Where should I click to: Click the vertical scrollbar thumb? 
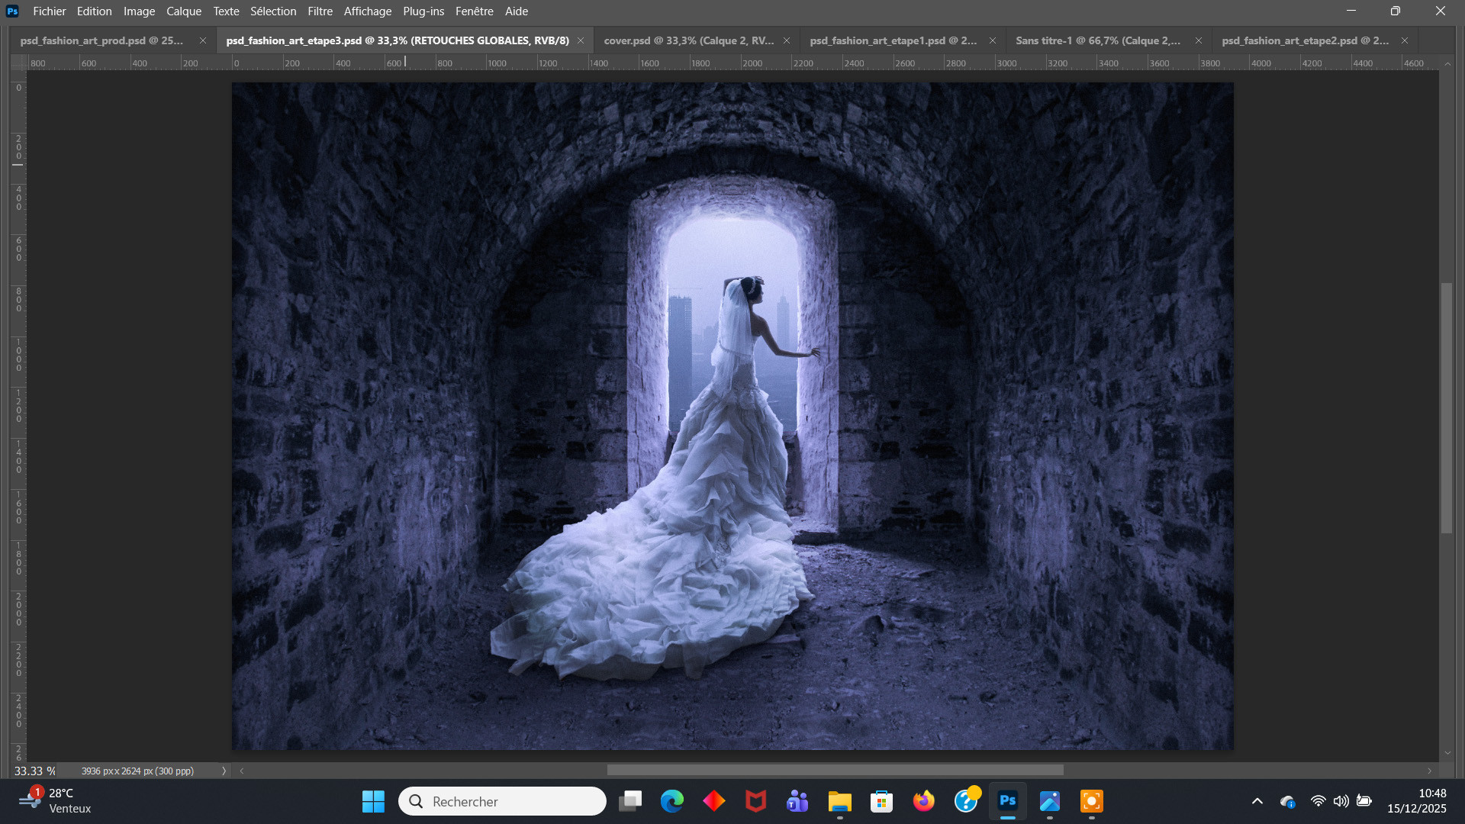coord(1447,408)
